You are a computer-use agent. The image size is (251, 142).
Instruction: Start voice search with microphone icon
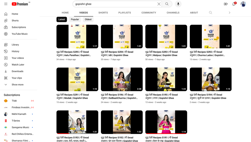point(178,4)
